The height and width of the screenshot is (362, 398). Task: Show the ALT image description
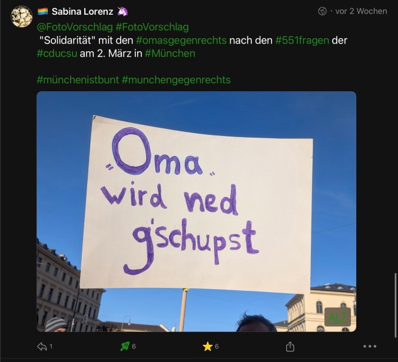(x=337, y=317)
